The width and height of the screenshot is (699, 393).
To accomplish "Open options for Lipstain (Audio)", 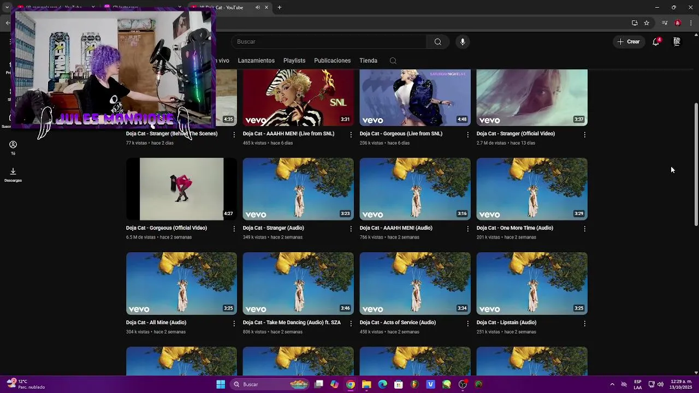I will (585, 323).
